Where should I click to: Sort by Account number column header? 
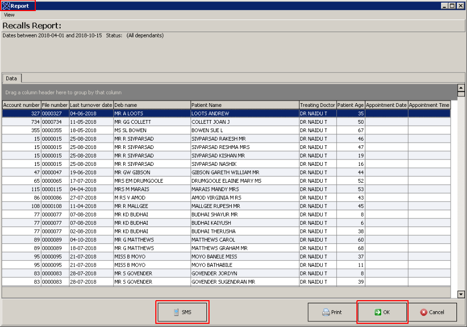(21, 105)
